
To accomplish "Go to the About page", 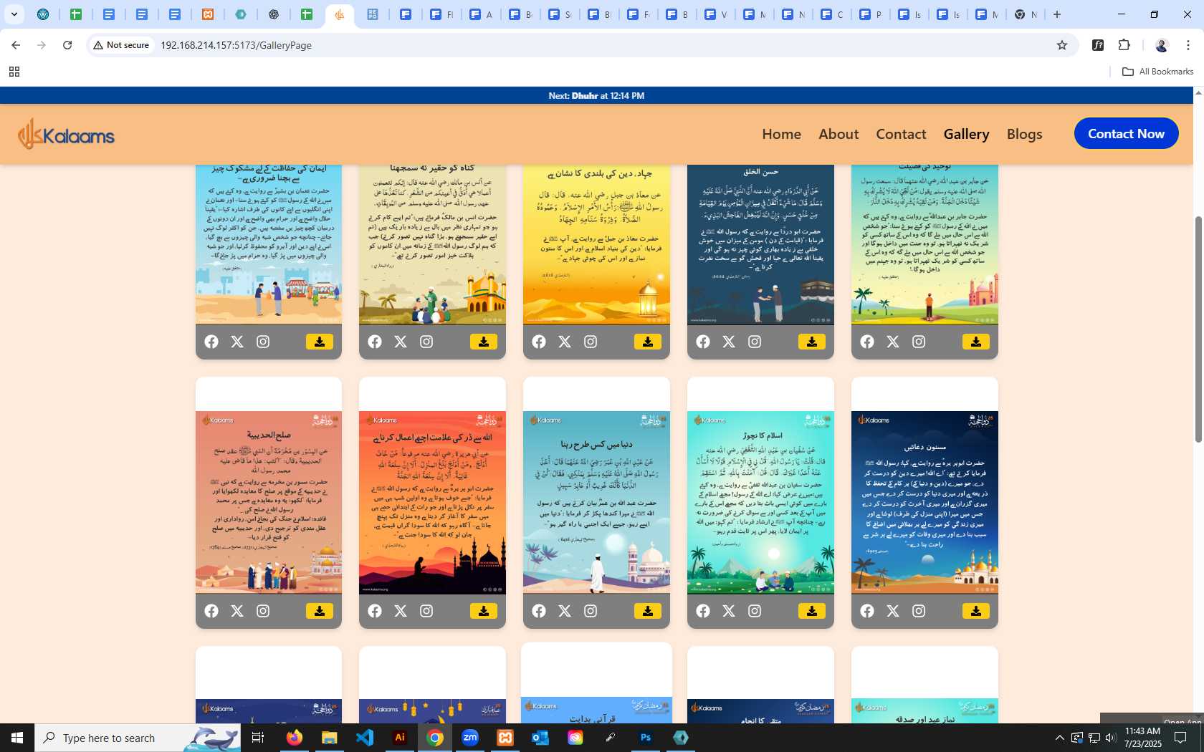I will [x=838, y=134].
